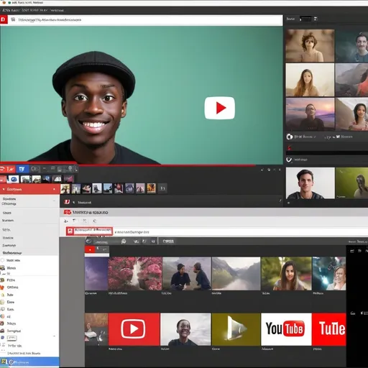This screenshot has width=368, height=368.
Task: Click the circular icon under the right panel thumbnails
Action: tap(290, 137)
